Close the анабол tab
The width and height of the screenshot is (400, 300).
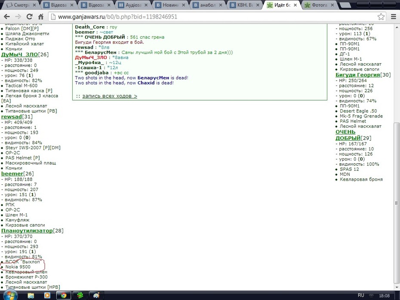220,5
